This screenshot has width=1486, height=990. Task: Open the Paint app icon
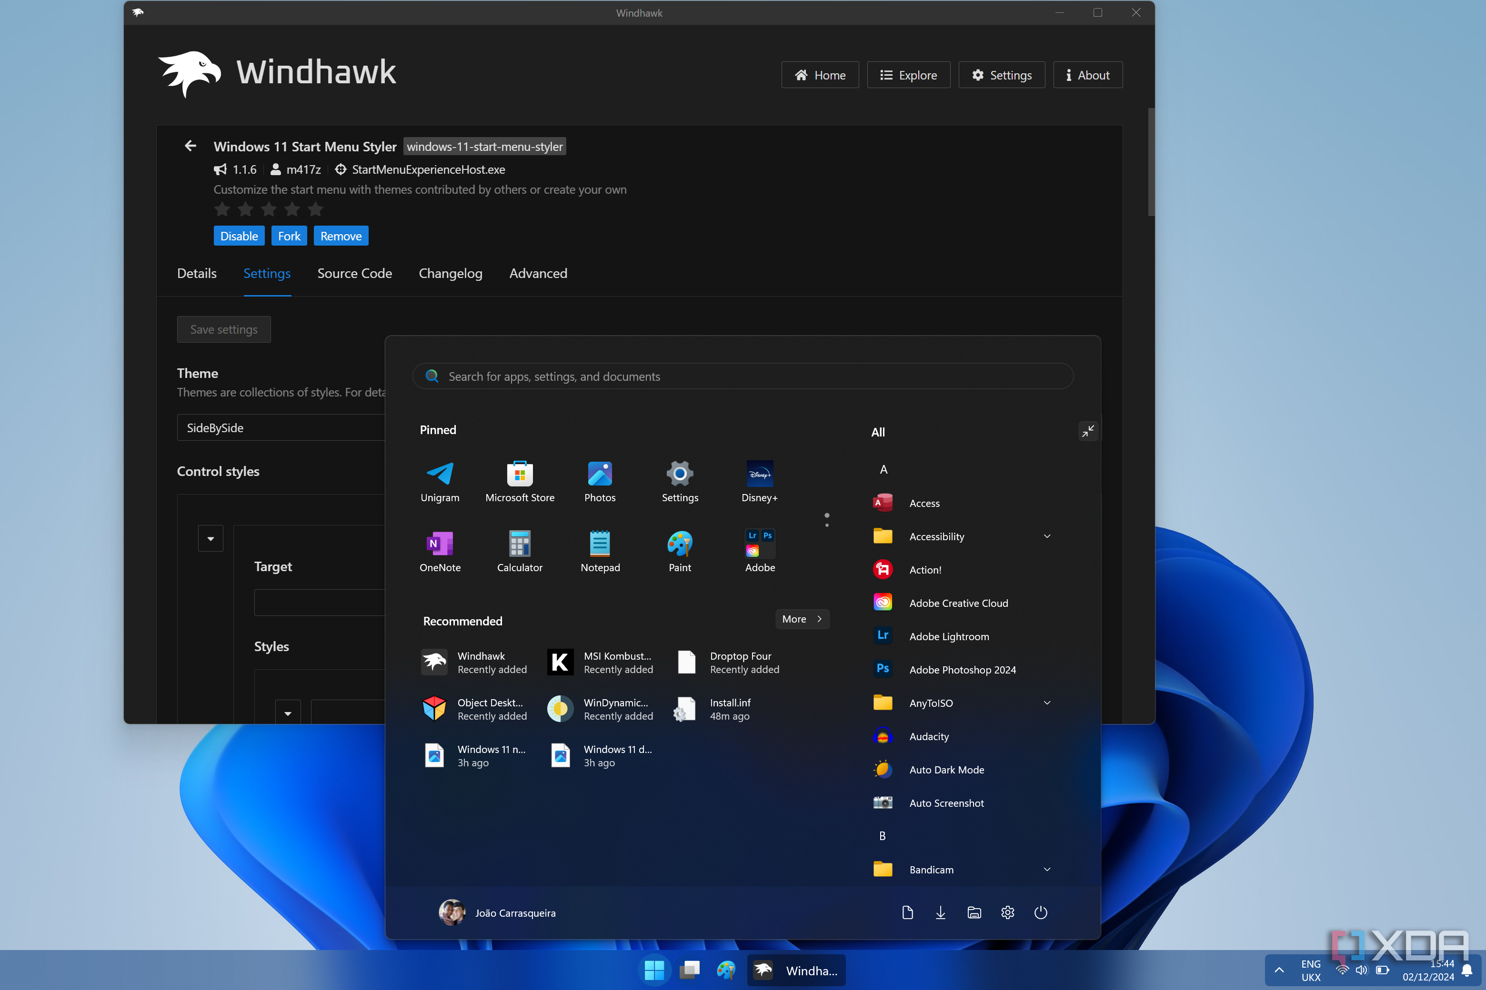coord(679,544)
